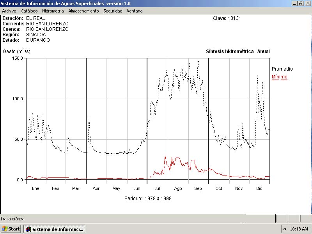Click the Jul month label on axis
312x234 pixels.
(x=157, y=189)
